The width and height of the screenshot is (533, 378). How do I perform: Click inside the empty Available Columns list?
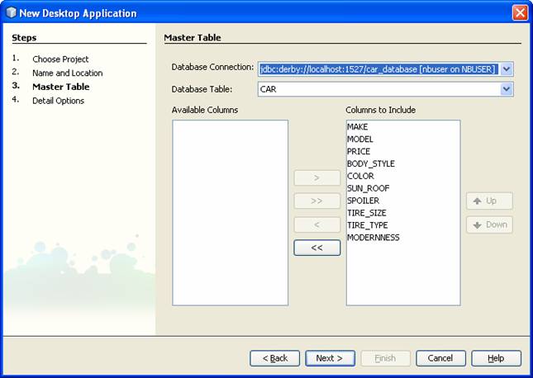click(230, 212)
